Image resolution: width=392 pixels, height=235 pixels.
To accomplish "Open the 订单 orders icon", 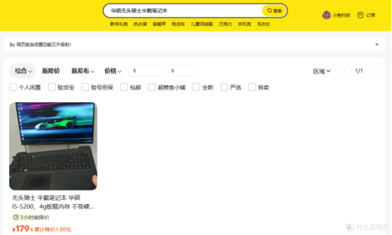I will tap(360, 15).
